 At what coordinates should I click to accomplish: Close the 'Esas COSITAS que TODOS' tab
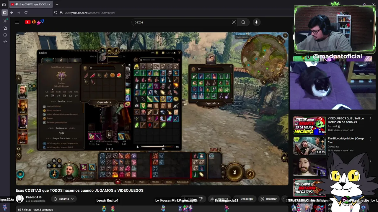click(x=50, y=4)
